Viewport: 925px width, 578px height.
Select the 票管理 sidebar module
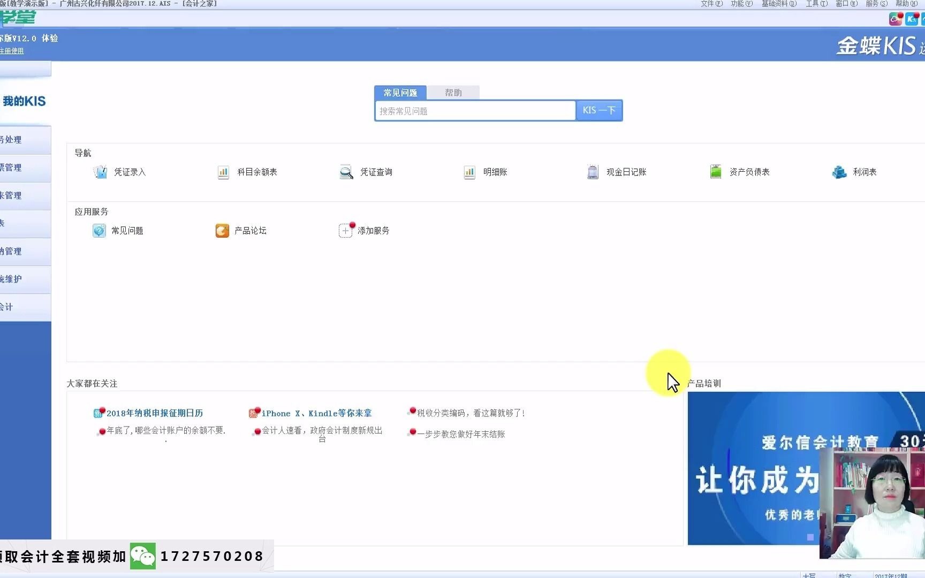[x=25, y=168]
